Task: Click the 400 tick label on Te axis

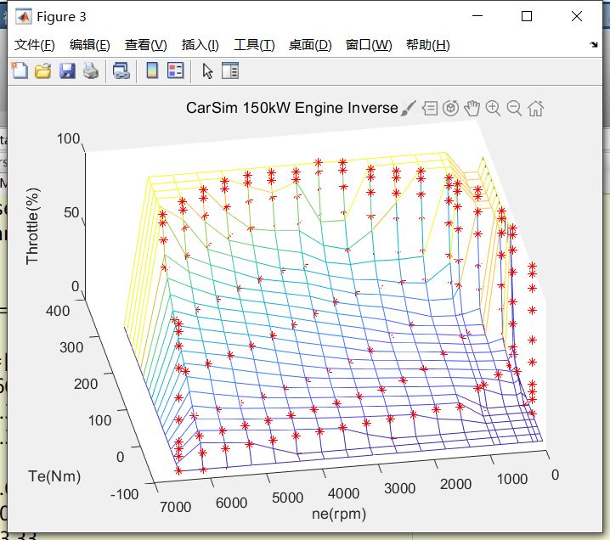Action: coord(58,311)
